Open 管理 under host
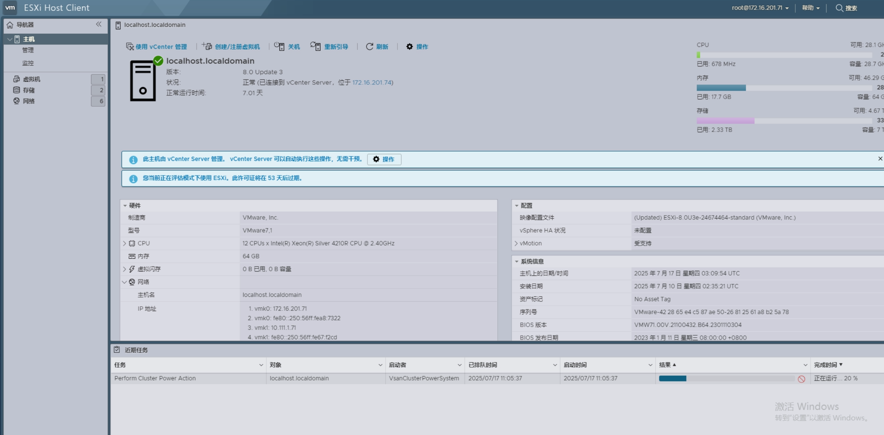Screen dimensions: 884x435 coord(28,50)
